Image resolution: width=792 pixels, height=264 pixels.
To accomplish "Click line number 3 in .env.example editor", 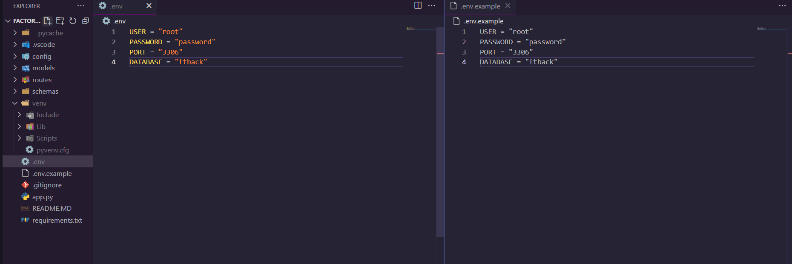I will tap(464, 52).
